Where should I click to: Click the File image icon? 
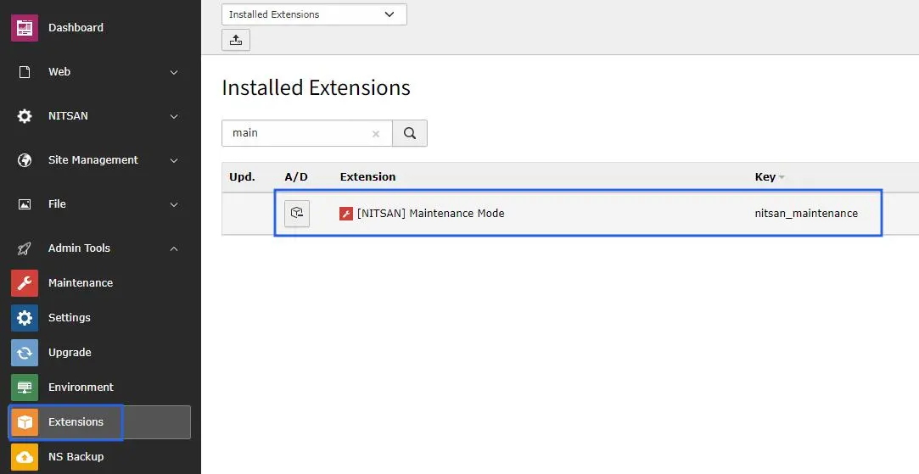click(25, 204)
